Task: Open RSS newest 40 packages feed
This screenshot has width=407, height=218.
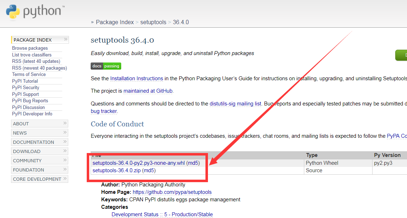Action: point(39,68)
